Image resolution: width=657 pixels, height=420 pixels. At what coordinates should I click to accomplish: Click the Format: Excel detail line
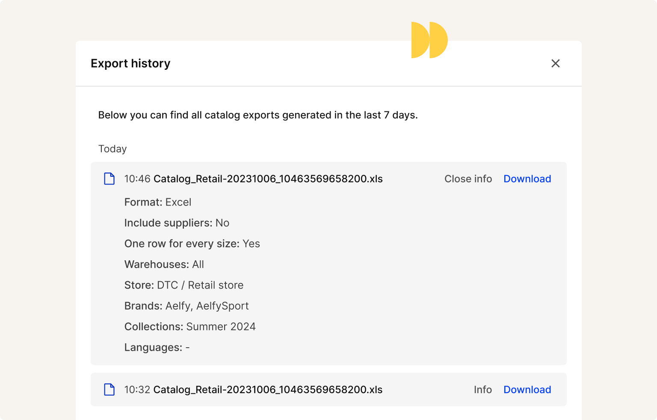(x=158, y=202)
